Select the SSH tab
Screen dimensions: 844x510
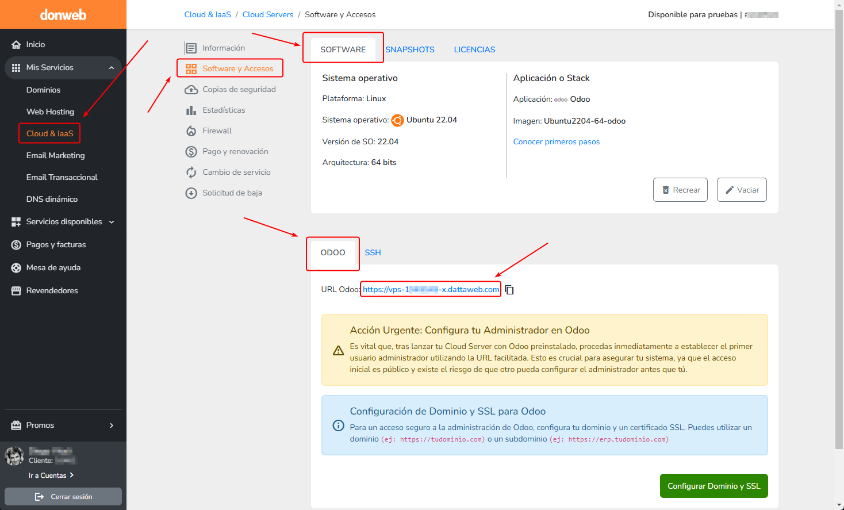373,252
